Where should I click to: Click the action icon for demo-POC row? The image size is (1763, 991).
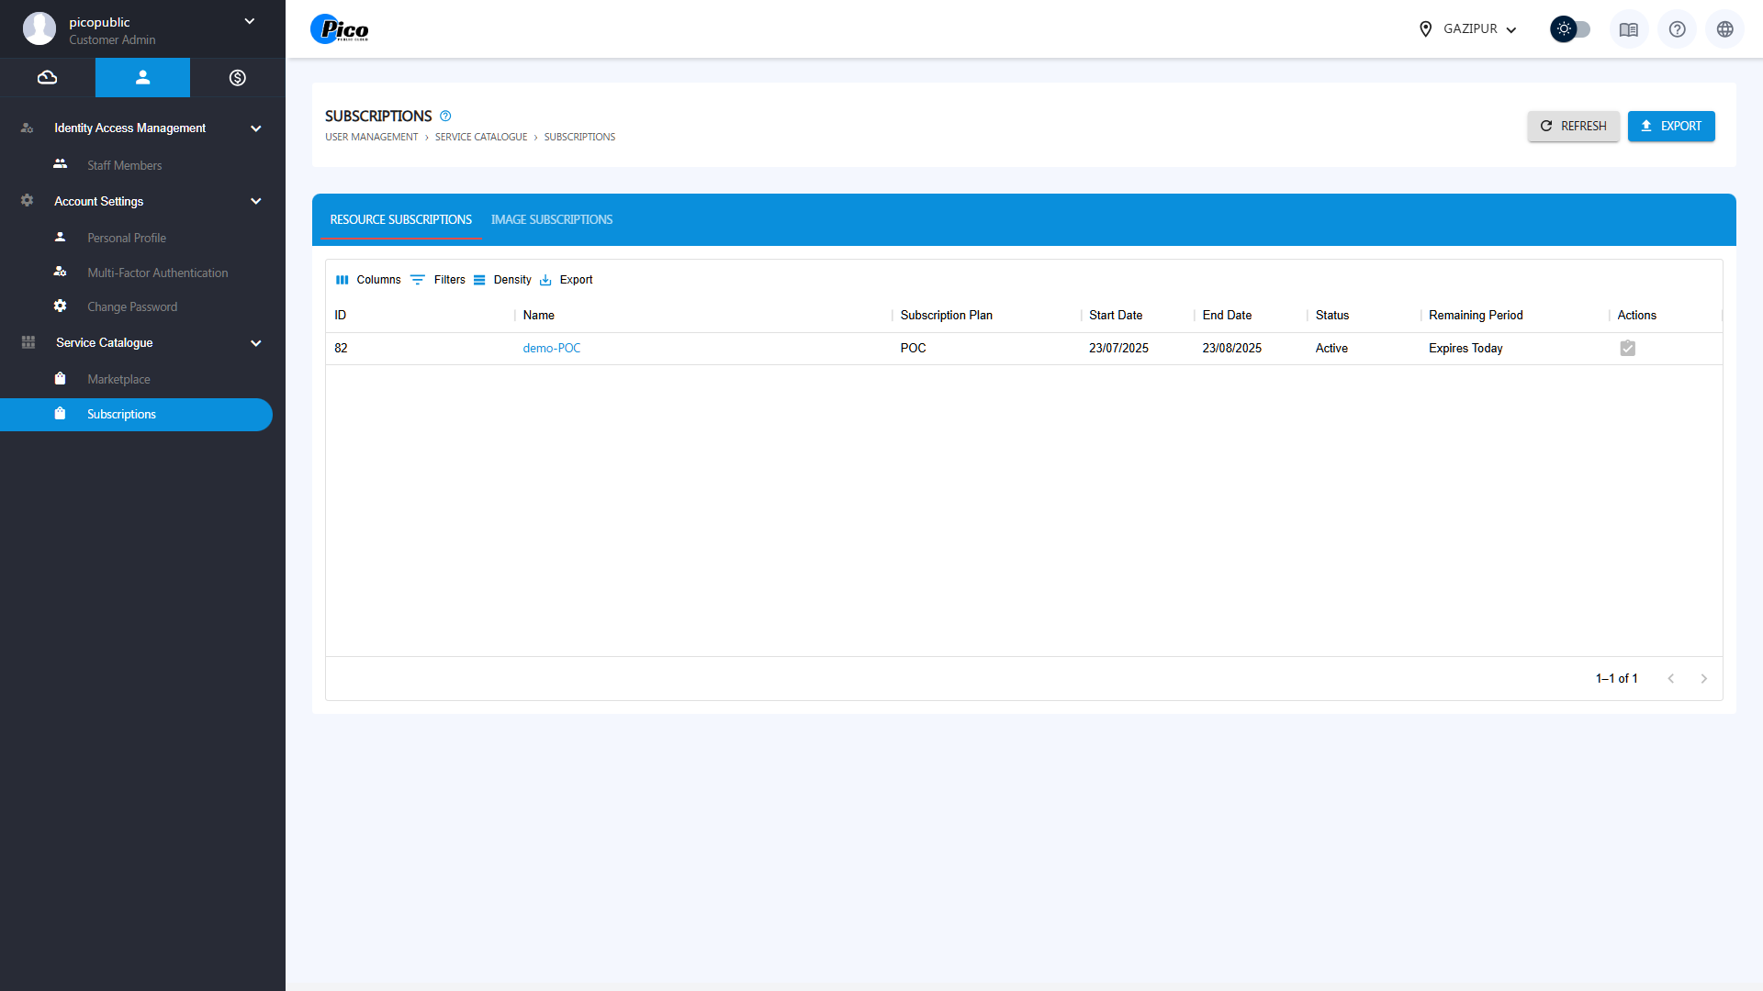coord(1627,349)
